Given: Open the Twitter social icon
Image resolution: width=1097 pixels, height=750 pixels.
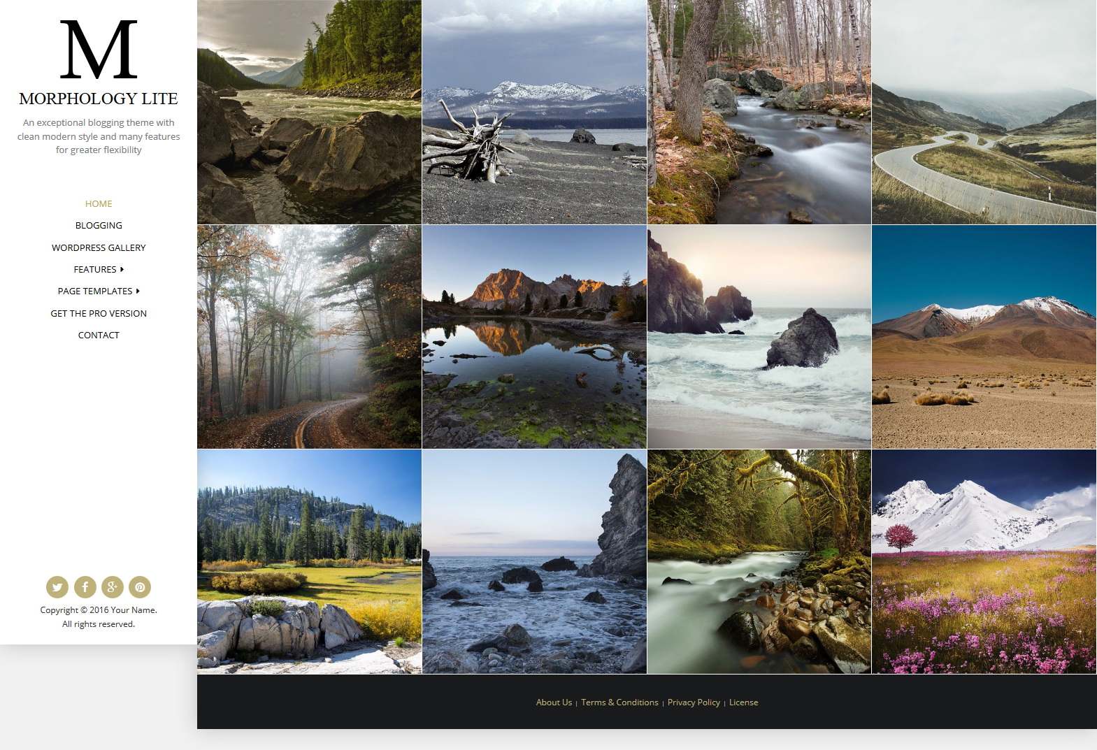Looking at the screenshot, I should [x=57, y=587].
